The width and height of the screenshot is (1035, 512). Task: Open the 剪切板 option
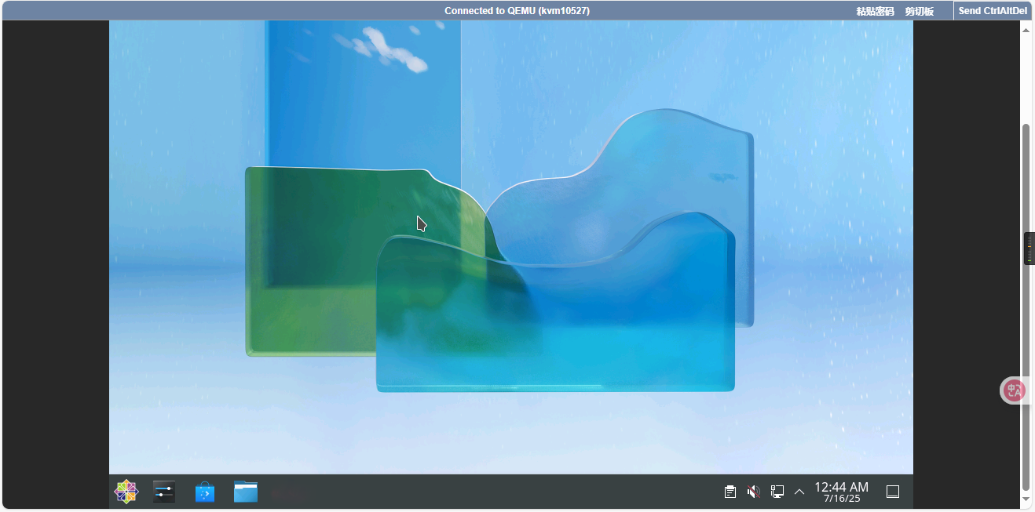(920, 11)
